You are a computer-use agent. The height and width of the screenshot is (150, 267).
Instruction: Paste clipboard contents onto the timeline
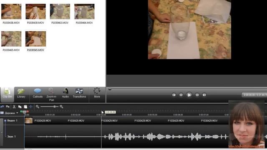pos(25,107)
